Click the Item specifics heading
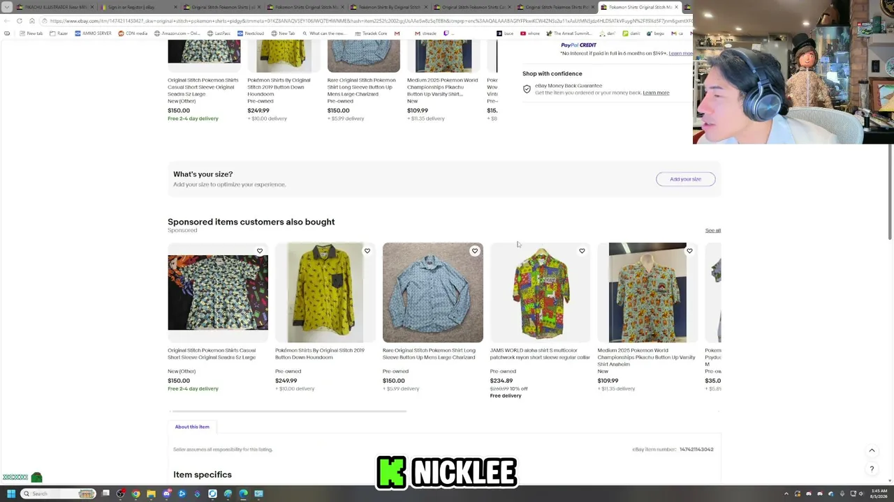This screenshot has width=894, height=502. [203, 475]
